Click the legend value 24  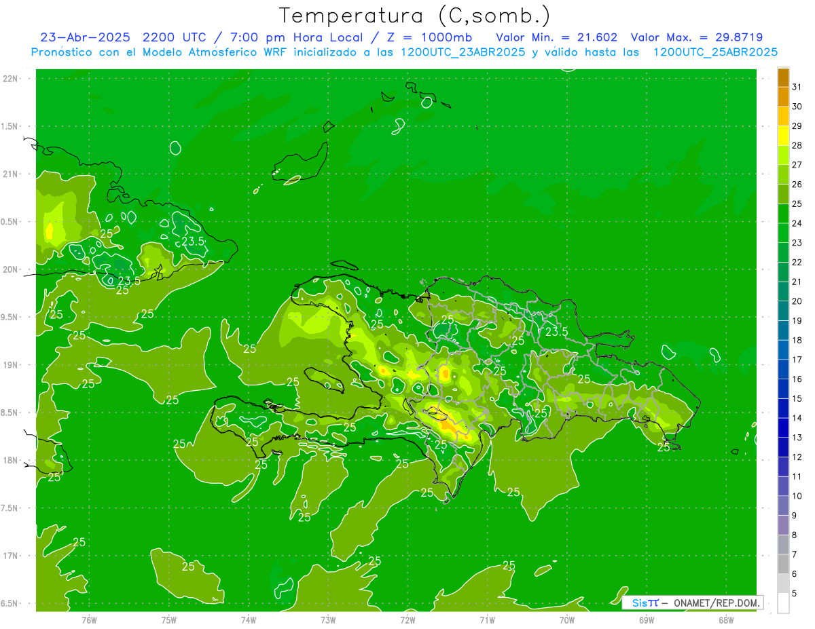pos(797,223)
